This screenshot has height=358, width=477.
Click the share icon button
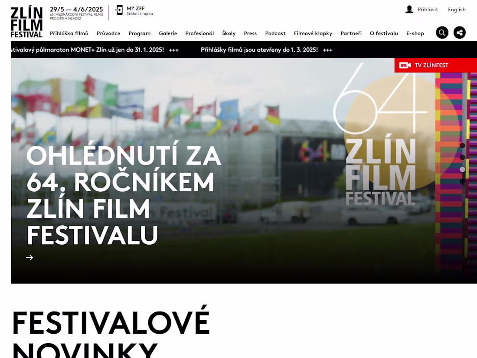(x=459, y=33)
